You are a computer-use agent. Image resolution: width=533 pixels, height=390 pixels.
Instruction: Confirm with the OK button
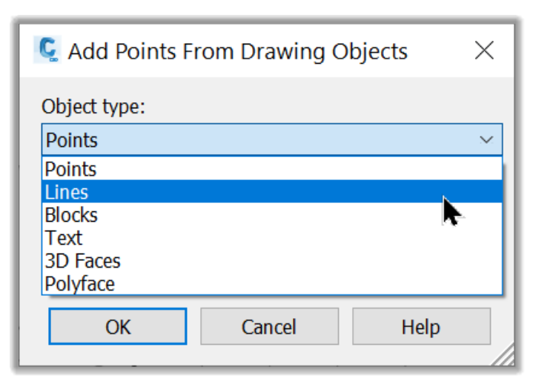click(118, 326)
